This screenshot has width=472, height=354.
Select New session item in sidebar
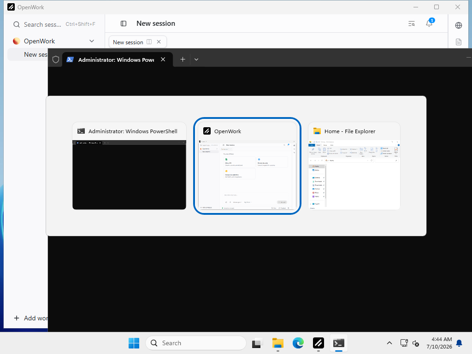(x=28, y=54)
